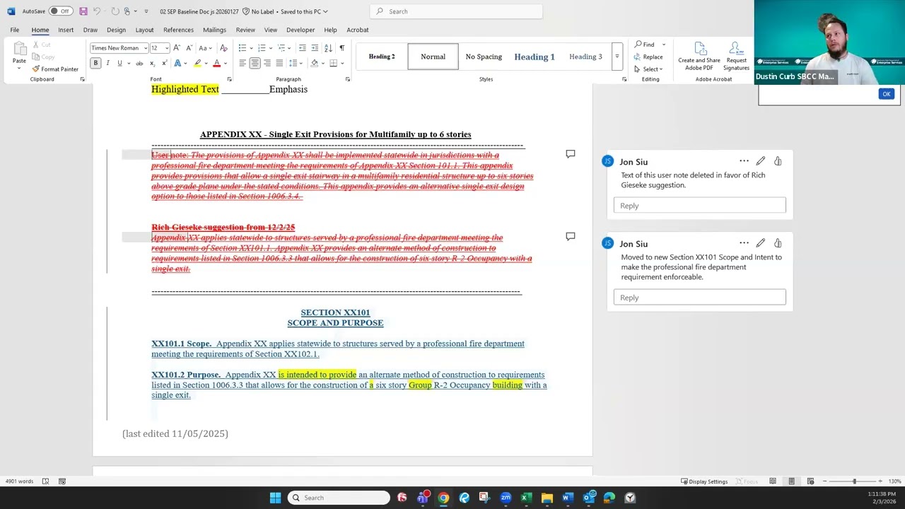
Task: Toggle Show/Hide paragraph marks
Action: coord(341,48)
